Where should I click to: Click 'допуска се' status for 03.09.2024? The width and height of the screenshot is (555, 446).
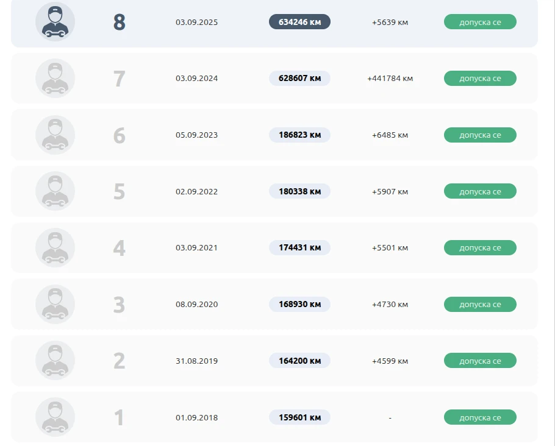click(481, 78)
